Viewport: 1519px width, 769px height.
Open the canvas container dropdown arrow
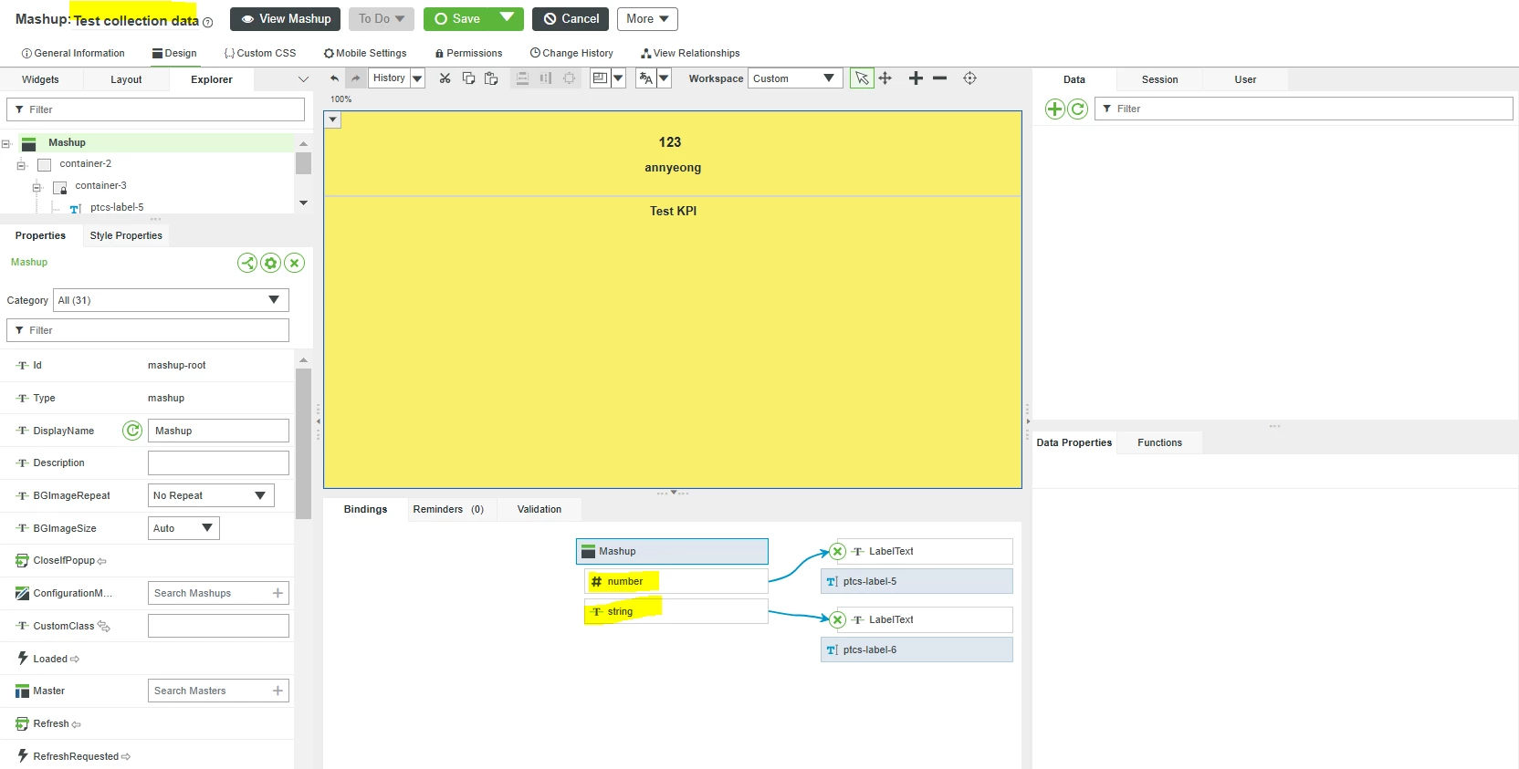332,120
